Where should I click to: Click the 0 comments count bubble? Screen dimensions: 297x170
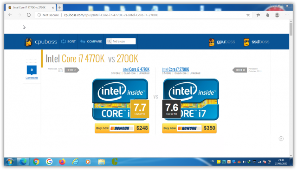coord(32,70)
